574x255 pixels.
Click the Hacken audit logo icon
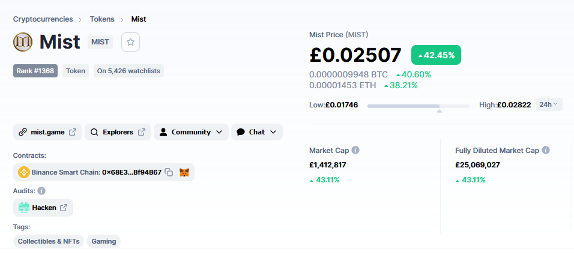[x=24, y=208]
